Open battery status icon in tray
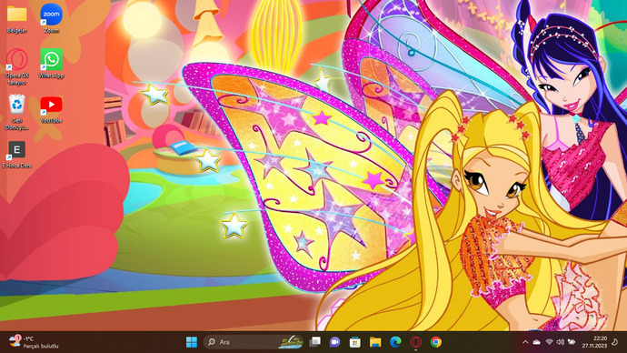 click(572, 342)
